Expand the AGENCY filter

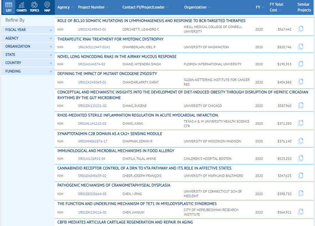(28, 38)
